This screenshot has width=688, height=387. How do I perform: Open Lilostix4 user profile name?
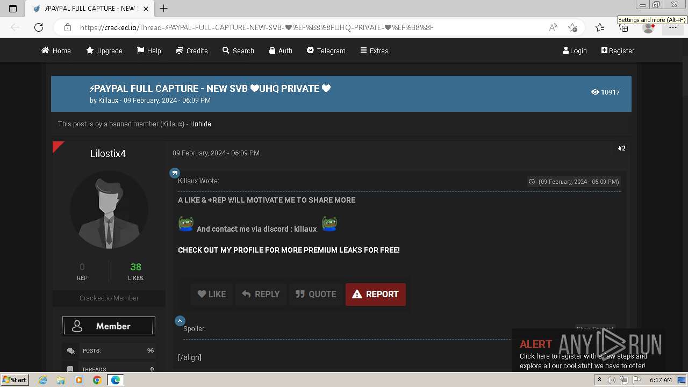point(108,154)
